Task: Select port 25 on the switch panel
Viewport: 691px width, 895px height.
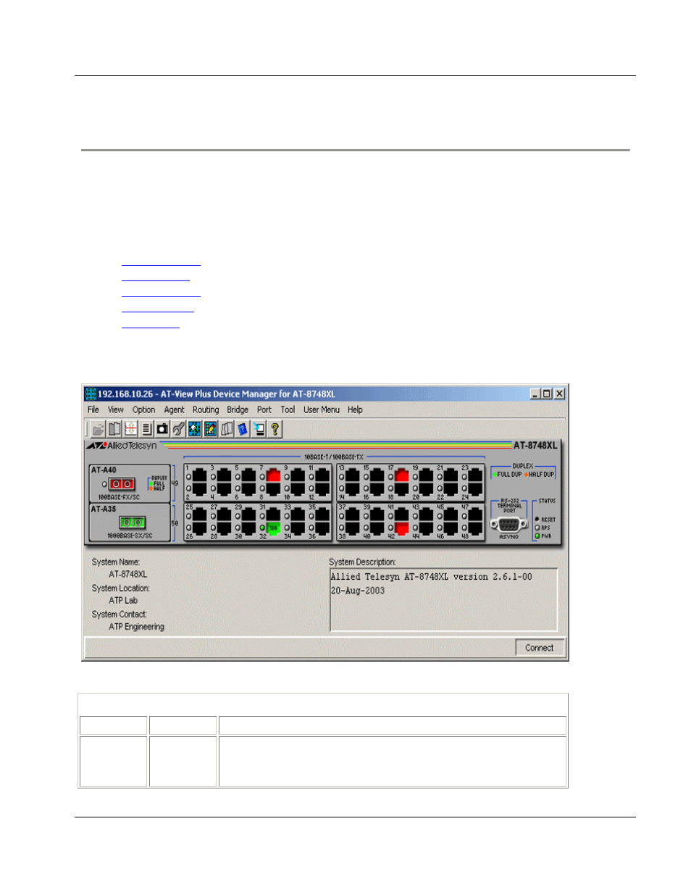Action: pos(199,515)
